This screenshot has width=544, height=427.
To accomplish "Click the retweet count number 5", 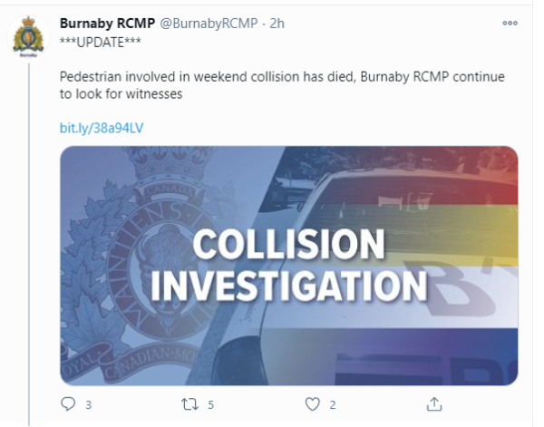I will tap(210, 403).
